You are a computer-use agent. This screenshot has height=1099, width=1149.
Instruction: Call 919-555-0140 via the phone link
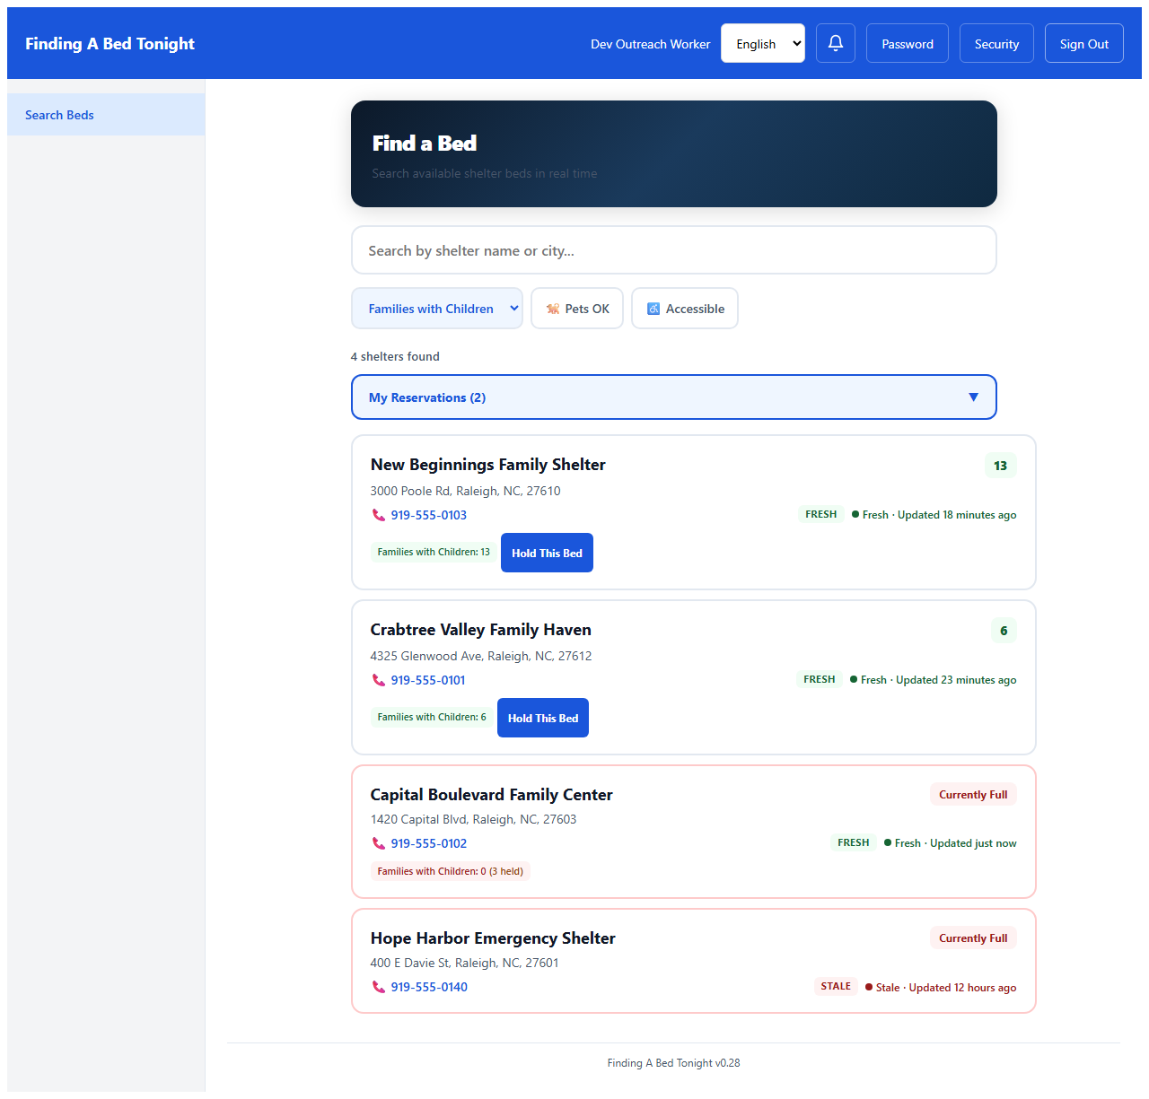tap(429, 986)
